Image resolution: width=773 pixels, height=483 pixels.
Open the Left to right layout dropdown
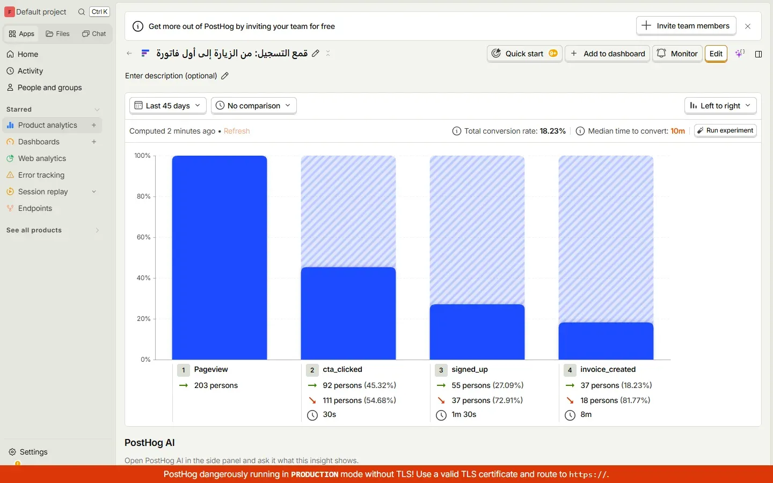click(x=720, y=106)
